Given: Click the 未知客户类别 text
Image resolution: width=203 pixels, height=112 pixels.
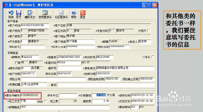Looking at the screenshot, I should tap(36, 31).
